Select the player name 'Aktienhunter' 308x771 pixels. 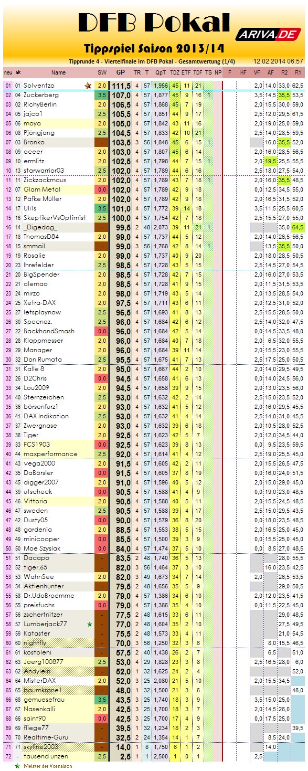(44, 586)
